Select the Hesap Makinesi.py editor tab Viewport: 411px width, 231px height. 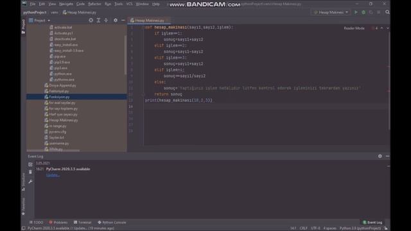coord(148,21)
